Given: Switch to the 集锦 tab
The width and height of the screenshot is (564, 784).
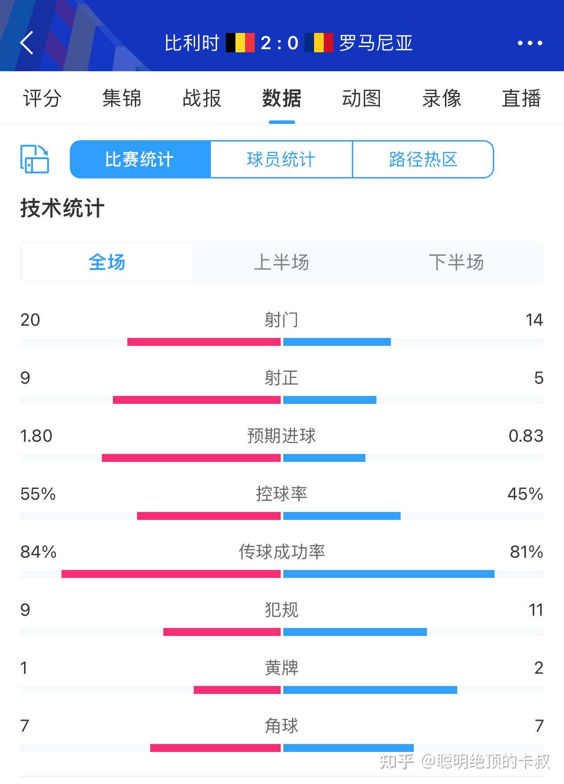Looking at the screenshot, I should tap(122, 98).
